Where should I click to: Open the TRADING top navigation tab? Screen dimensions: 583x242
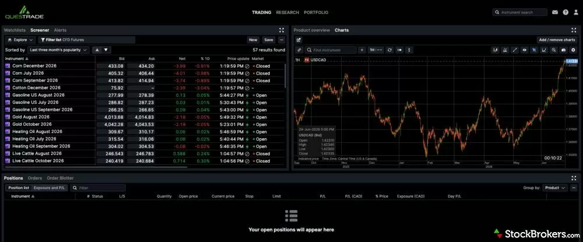coord(261,12)
